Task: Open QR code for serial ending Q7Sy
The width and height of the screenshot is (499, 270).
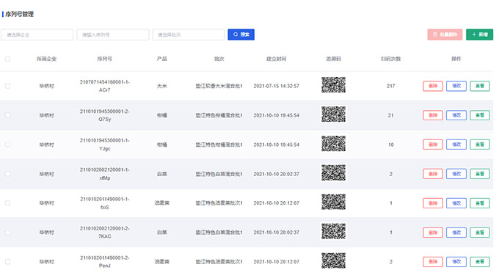Action: tap(333, 114)
